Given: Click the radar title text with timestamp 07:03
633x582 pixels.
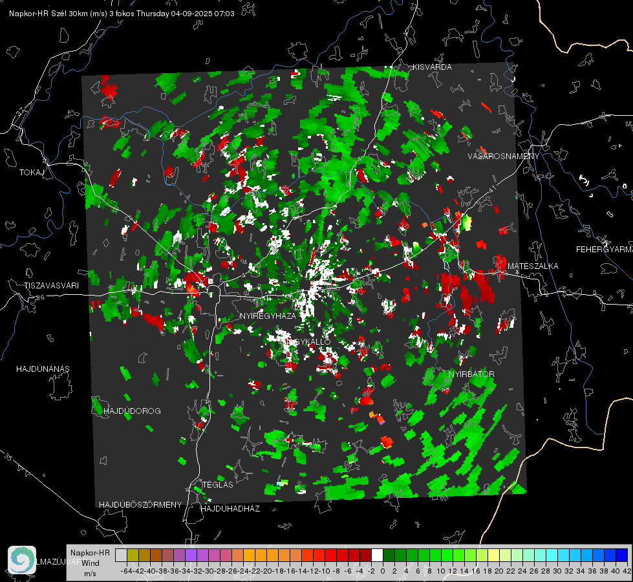Looking at the screenshot, I should 122,14.
